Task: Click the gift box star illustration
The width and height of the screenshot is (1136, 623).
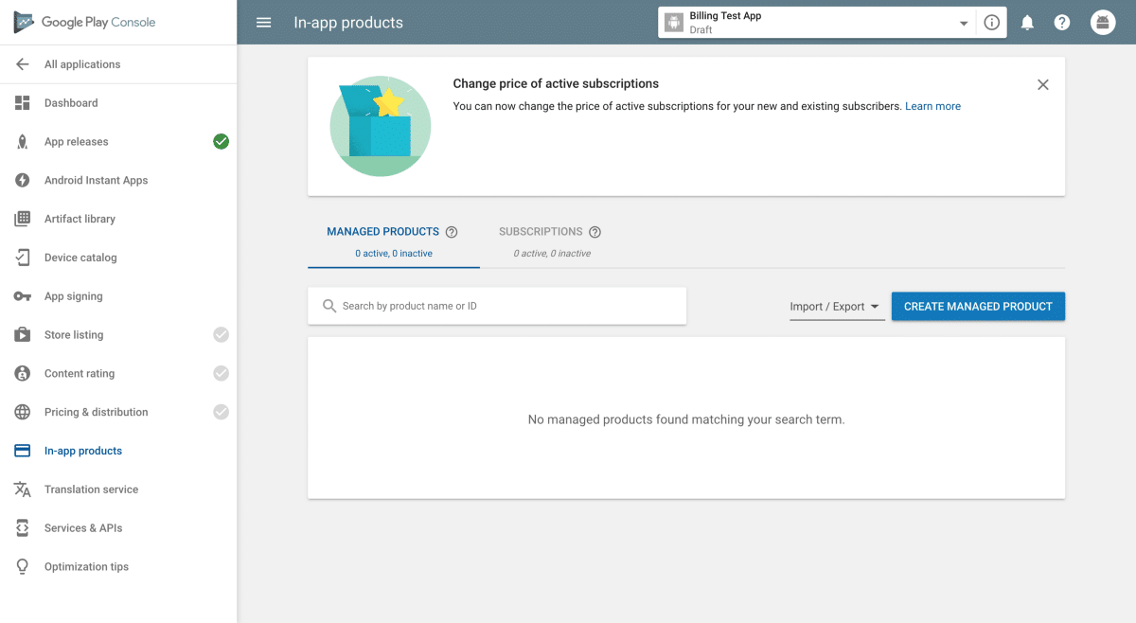Action: 381,126
